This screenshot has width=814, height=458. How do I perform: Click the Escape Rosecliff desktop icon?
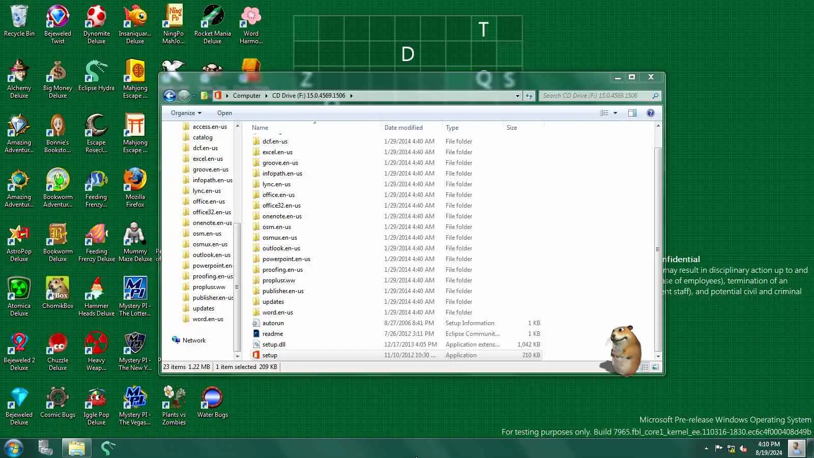click(x=96, y=133)
